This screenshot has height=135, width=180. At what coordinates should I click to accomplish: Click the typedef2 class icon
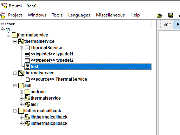pos(27,60)
